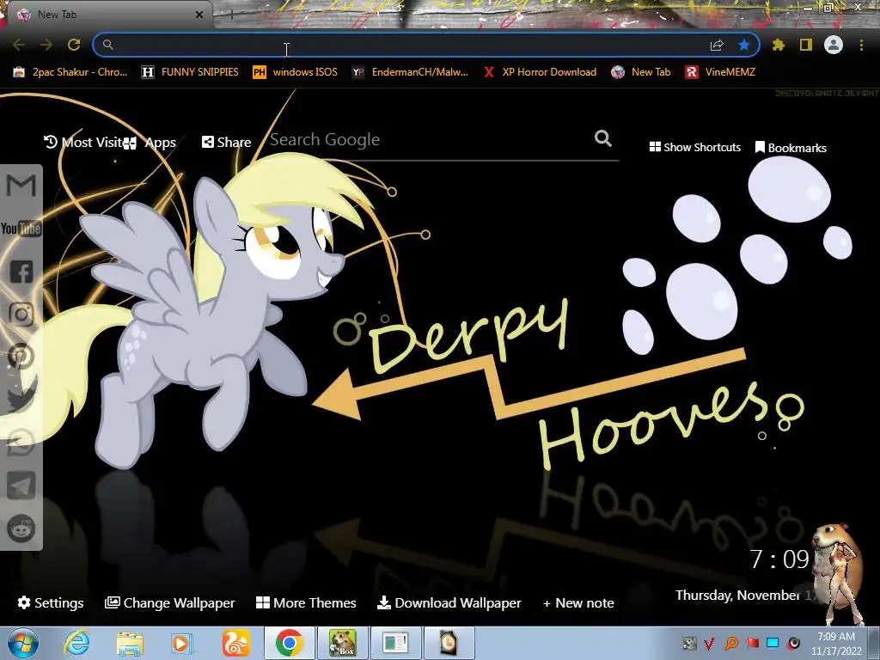Open the Action Center flag tray icon

[752, 643]
